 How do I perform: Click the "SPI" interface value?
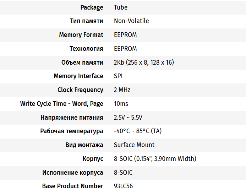click(118, 76)
